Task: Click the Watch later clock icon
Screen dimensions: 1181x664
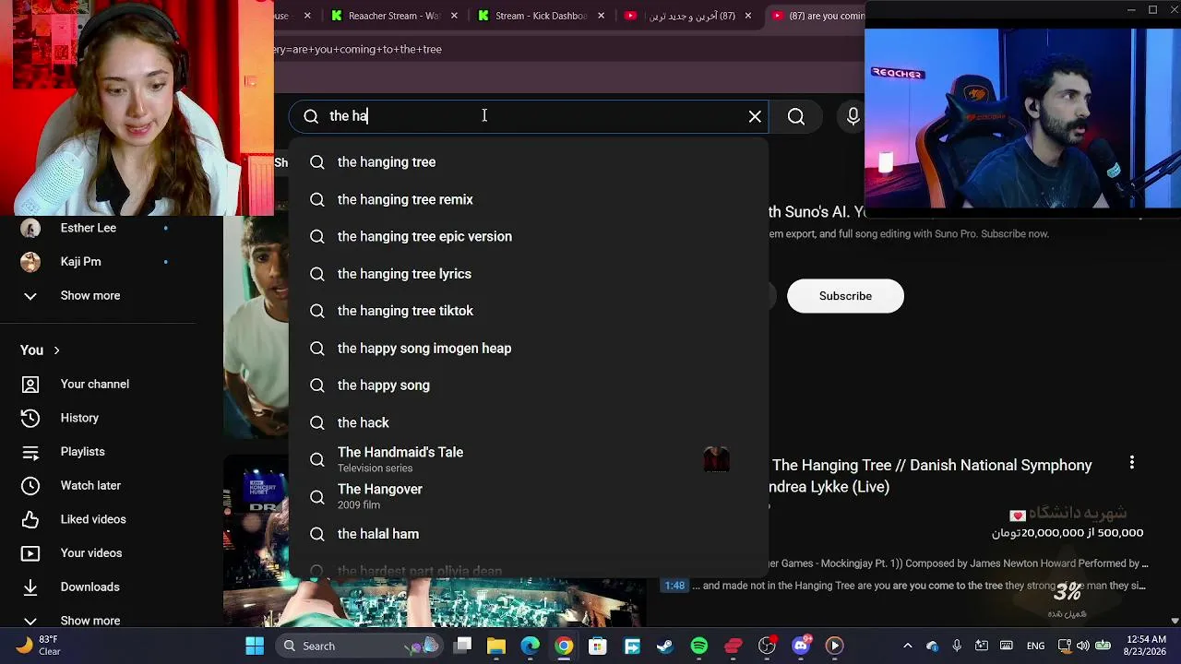Action: (x=30, y=486)
